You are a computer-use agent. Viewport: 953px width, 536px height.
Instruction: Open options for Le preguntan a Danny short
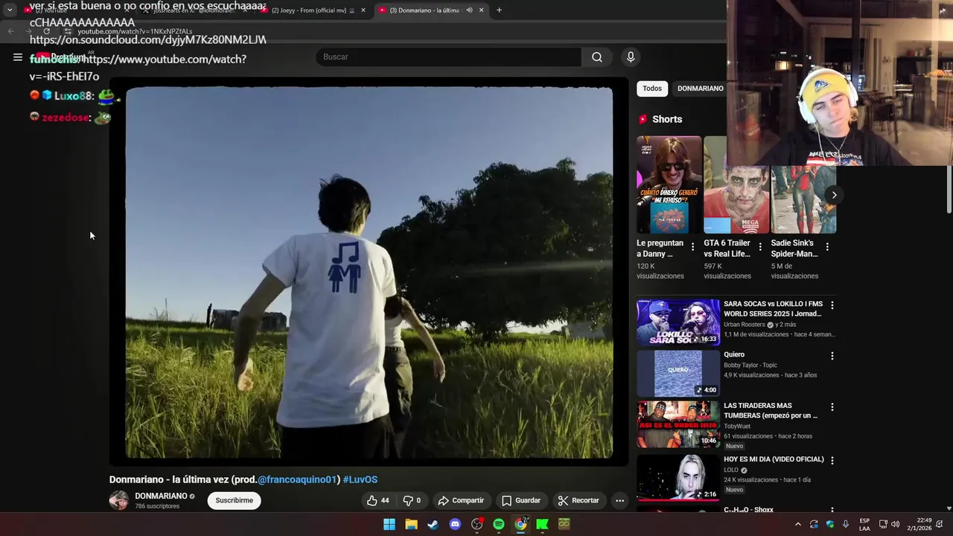(x=692, y=246)
